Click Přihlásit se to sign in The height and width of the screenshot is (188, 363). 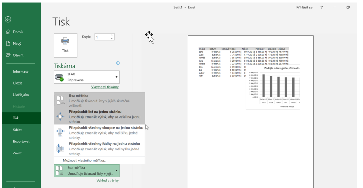[x=304, y=7]
